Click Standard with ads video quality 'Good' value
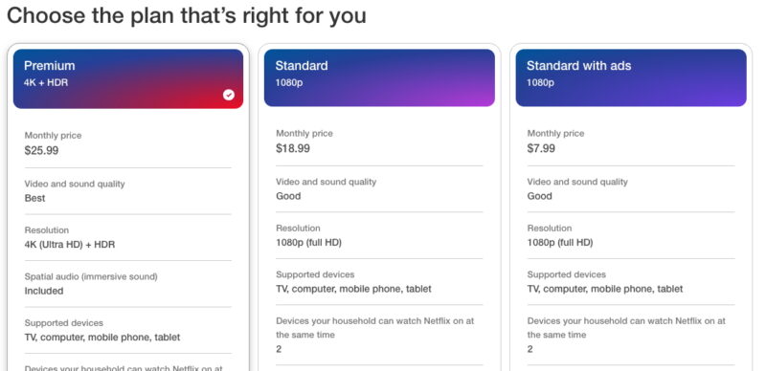 point(539,196)
